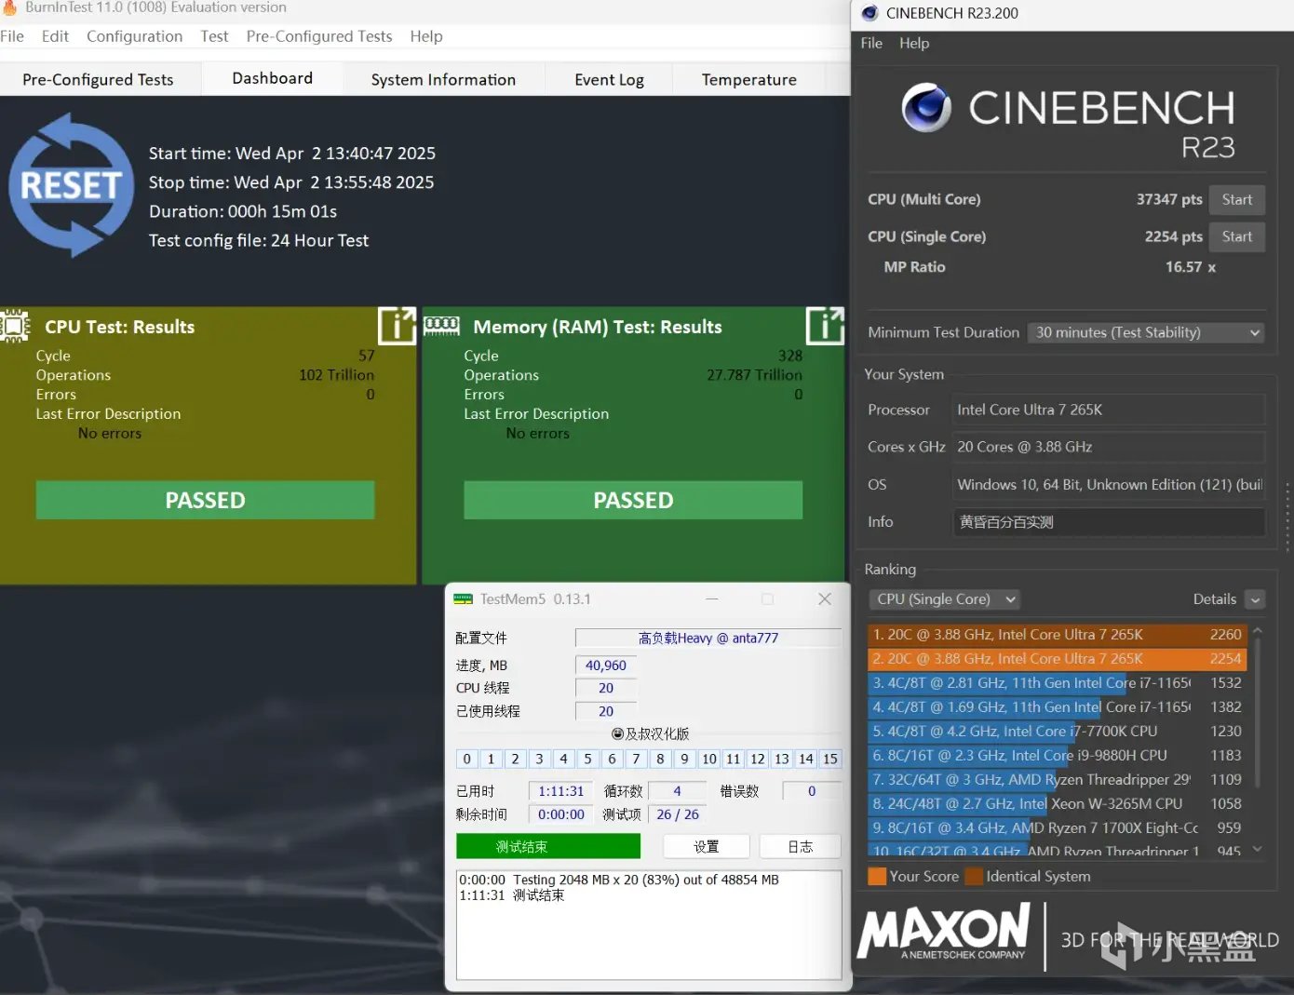
Task: Switch to the System Information tab
Action: 443,80
